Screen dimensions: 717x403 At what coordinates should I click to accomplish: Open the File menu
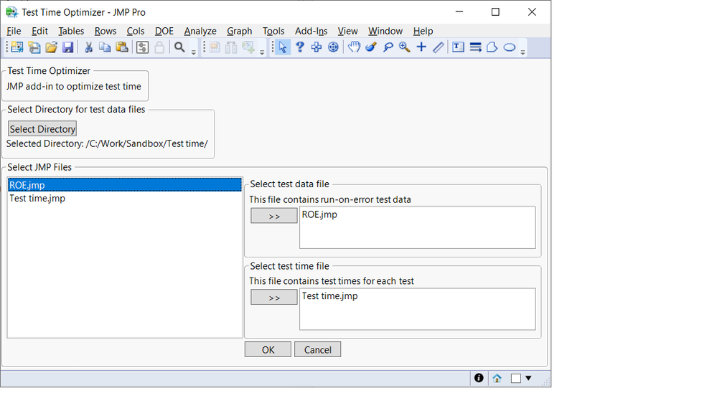(x=14, y=31)
